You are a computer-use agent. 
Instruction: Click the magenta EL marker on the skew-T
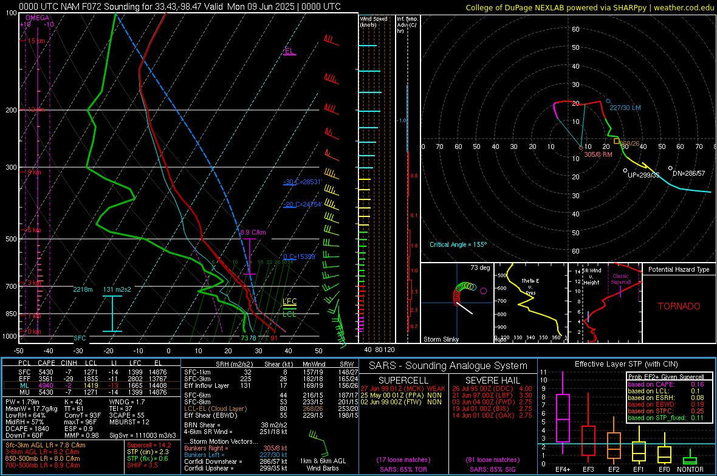tap(289, 51)
